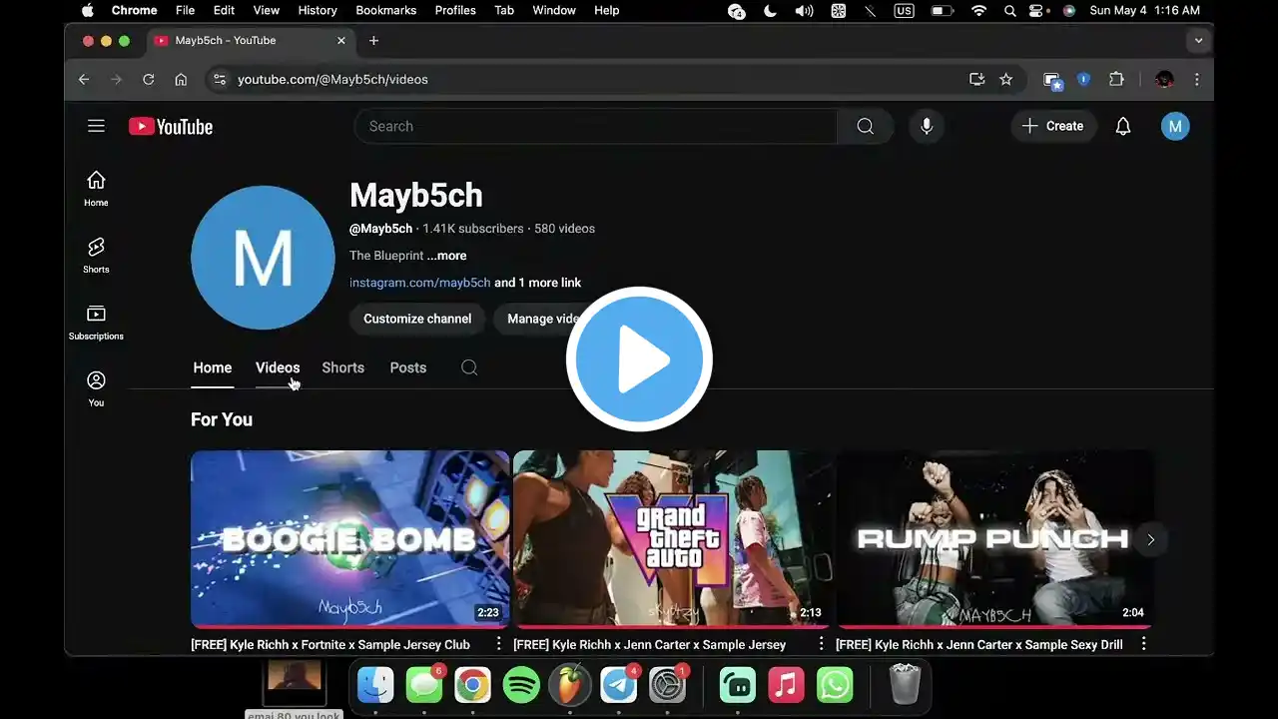Switch to the Posts tab
Viewport: 1278px width, 719px height.
click(407, 367)
